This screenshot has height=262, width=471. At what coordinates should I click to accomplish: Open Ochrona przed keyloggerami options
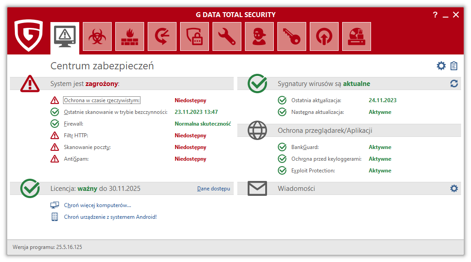326,159
